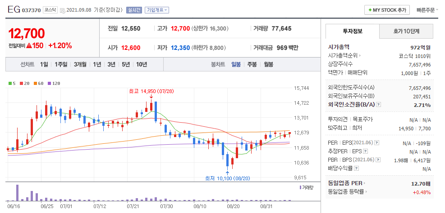This screenshot has height=213, width=445.
Task: Open help icon next to 배당수익률
Action: point(357,169)
